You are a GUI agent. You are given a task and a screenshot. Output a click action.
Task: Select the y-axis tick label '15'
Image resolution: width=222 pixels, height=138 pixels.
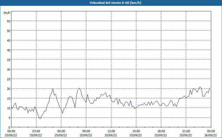pyautogui.click(x=9, y=99)
